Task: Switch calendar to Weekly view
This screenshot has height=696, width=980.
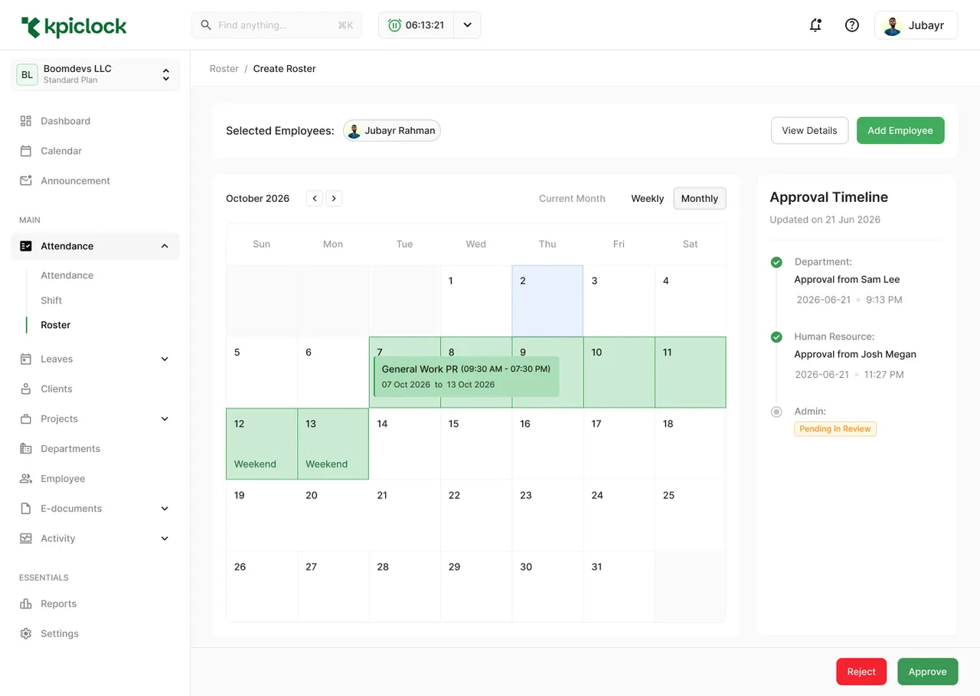Action: pos(648,198)
